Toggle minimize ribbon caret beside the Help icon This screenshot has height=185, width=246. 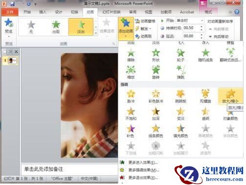point(230,12)
